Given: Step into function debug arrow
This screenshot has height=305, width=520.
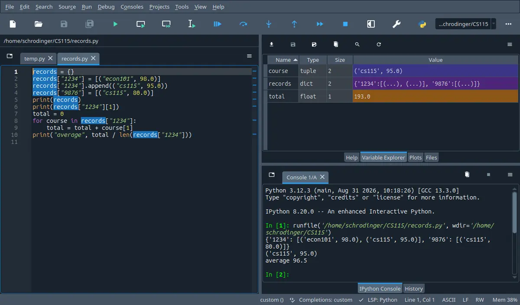Looking at the screenshot, I should tap(269, 24).
